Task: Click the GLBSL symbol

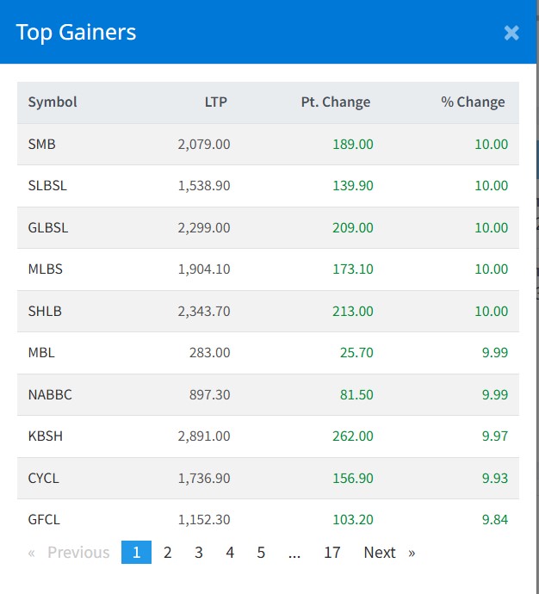Action: coord(47,227)
